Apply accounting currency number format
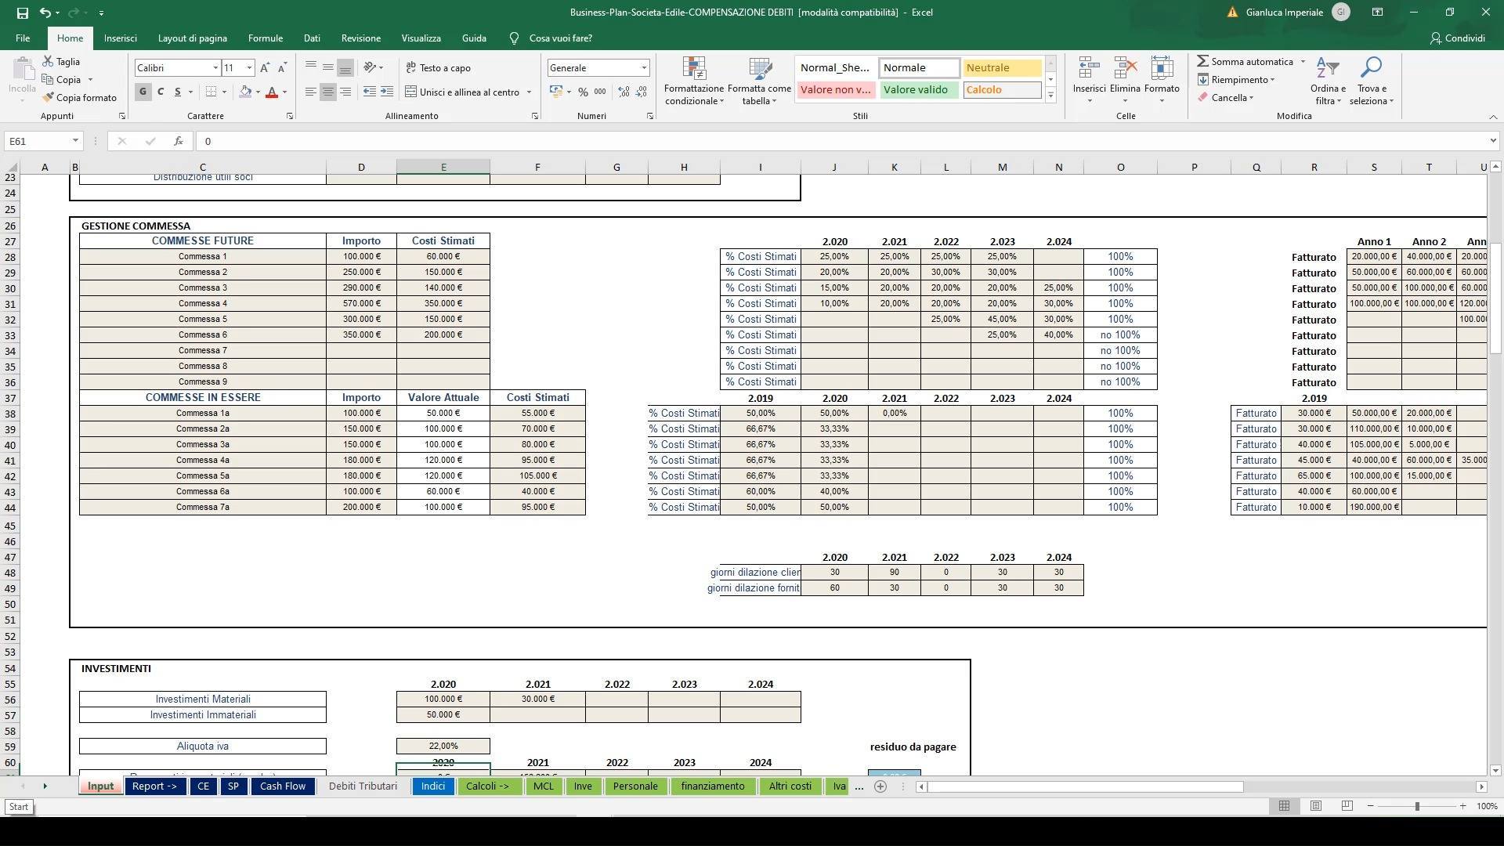 click(556, 92)
